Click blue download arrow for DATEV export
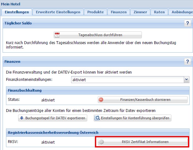 click(22, 118)
